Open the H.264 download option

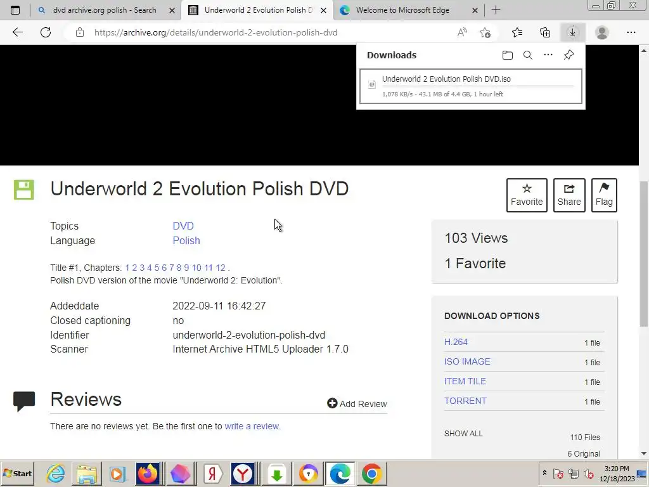pyautogui.click(x=456, y=342)
